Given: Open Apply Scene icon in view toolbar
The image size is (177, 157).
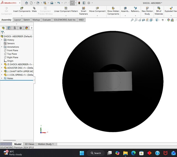Looking at the screenshot, I should tap(172, 20).
